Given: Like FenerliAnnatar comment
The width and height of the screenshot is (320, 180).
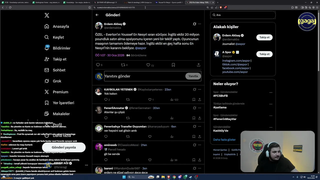Looking at the screenshot, I should pyautogui.click(x=150, y=118).
